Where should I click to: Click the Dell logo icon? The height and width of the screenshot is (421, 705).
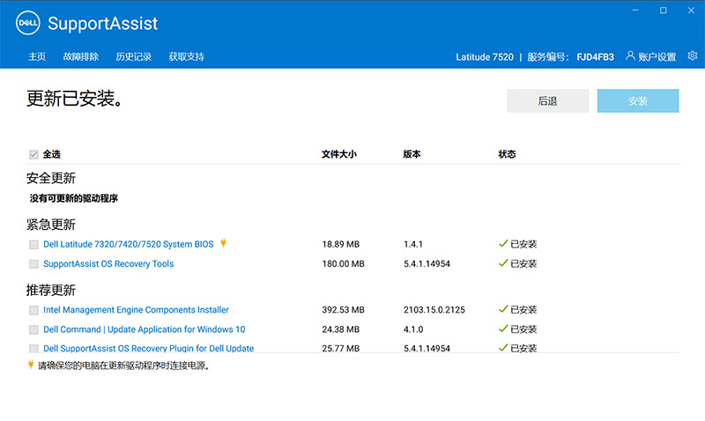[28, 23]
